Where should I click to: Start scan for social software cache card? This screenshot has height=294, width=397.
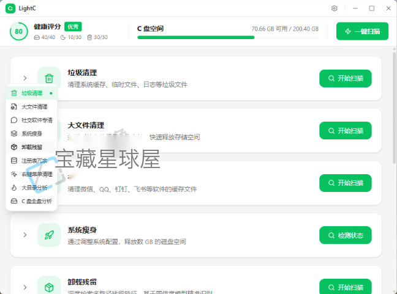coord(346,183)
